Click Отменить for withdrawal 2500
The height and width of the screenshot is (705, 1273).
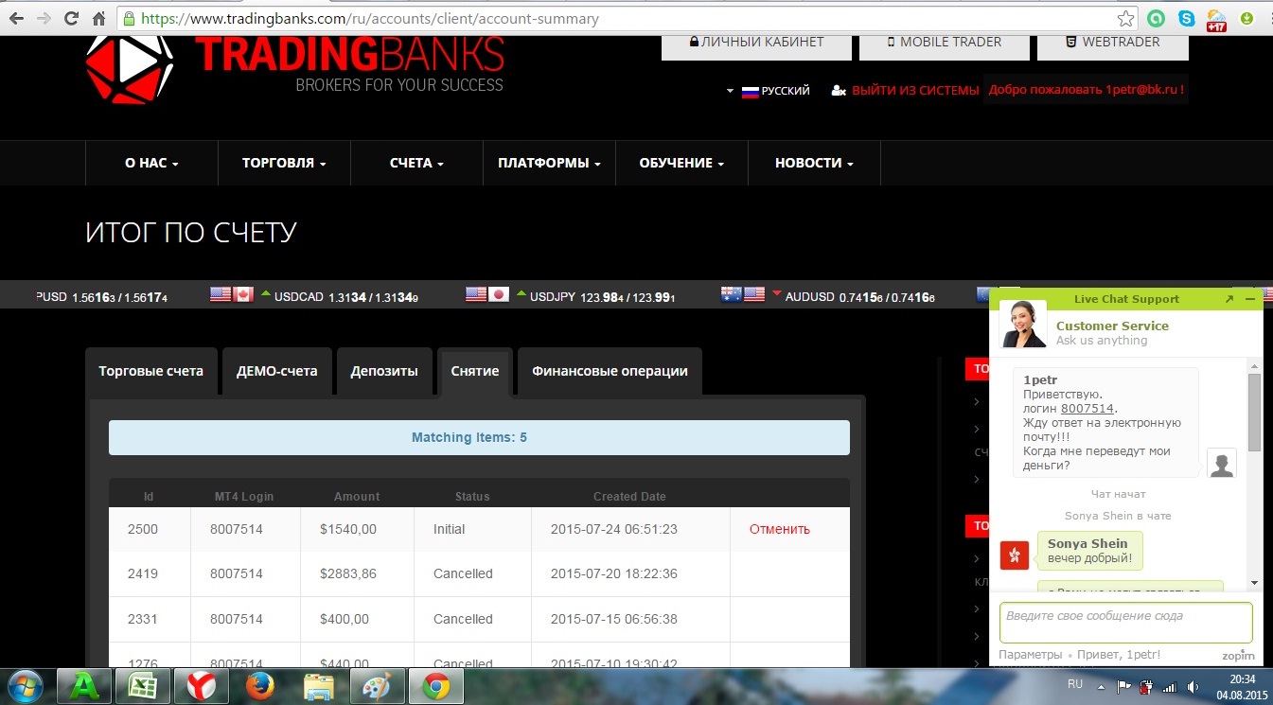click(x=779, y=529)
